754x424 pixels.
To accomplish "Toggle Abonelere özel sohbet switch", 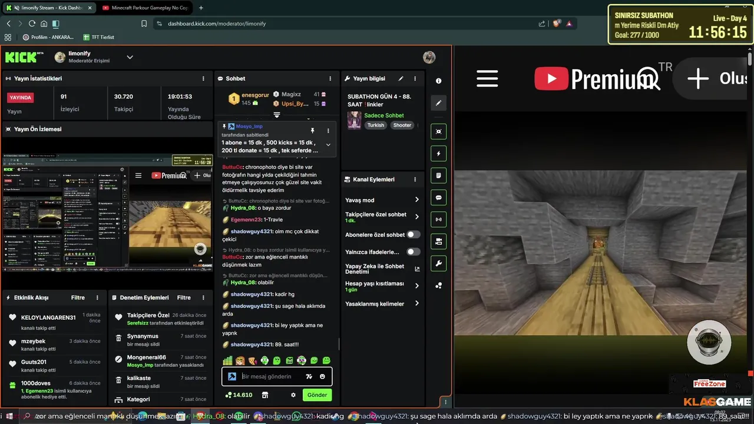I will click(414, 234).
